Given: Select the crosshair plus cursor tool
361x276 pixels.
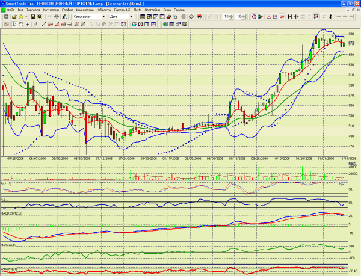Looking at the screenshot, I should pos(28,24).
